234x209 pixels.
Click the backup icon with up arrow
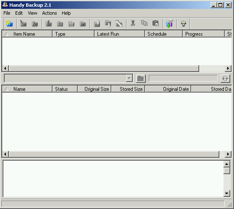coord(97,24)
